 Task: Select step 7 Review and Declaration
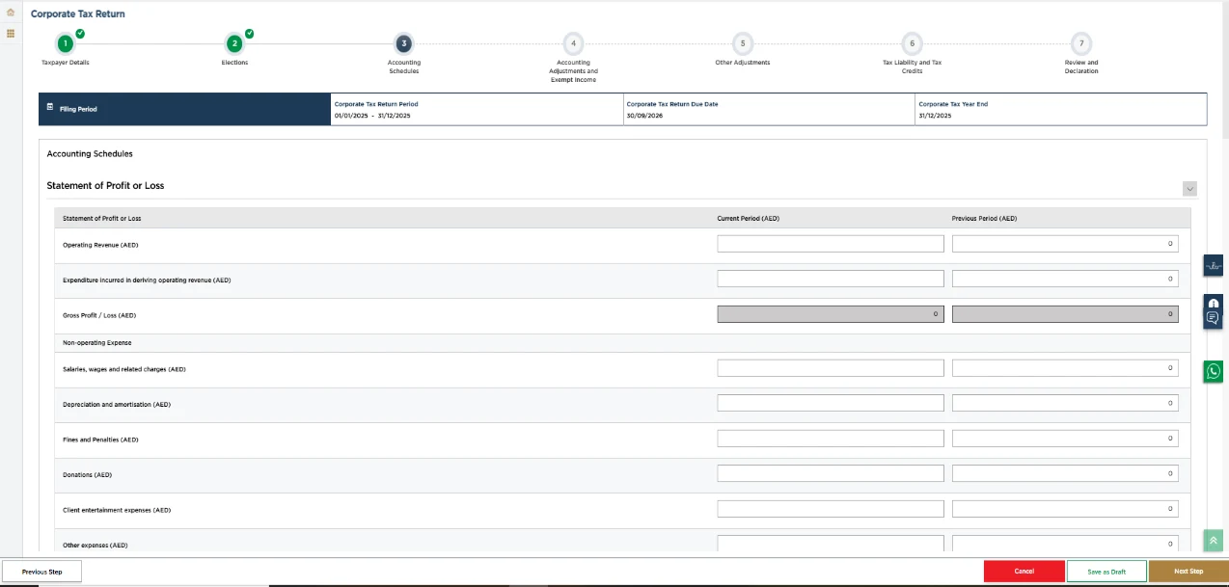[1081, 43]
